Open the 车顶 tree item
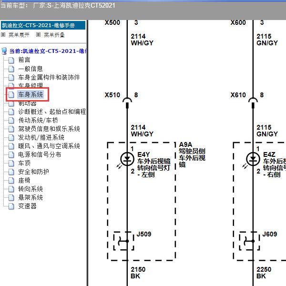This screenshot has height=286, width=286. [24, 163]
